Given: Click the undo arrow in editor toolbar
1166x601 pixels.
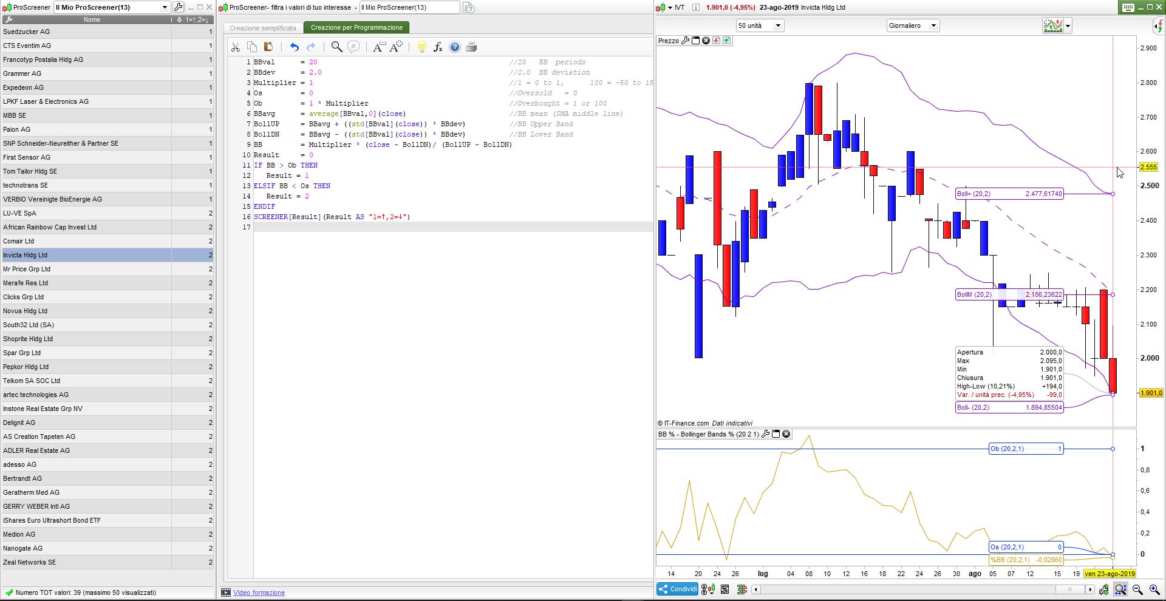Looking at the screenshot, I should pos(295,47).
